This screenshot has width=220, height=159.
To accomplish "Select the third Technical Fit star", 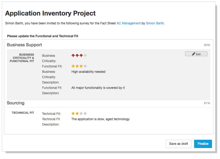I will coord(81,113).
